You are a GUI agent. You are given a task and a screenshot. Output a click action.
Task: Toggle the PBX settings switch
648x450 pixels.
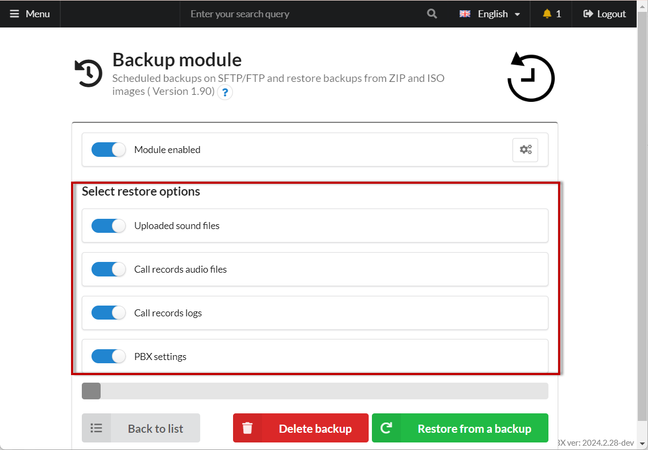coord(108,357)
